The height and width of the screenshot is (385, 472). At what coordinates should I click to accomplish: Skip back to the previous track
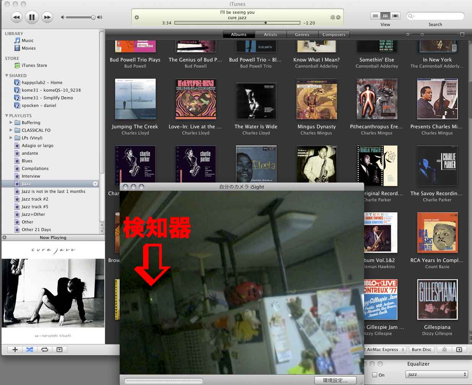[16, 17]
